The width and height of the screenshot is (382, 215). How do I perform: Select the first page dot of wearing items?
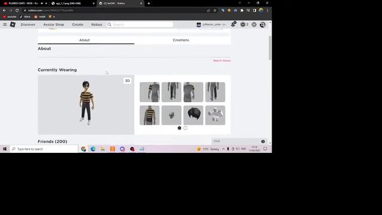click(x=179, y=128)
